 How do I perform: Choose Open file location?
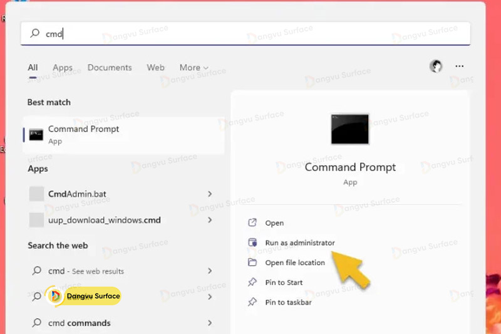point(295,263)
